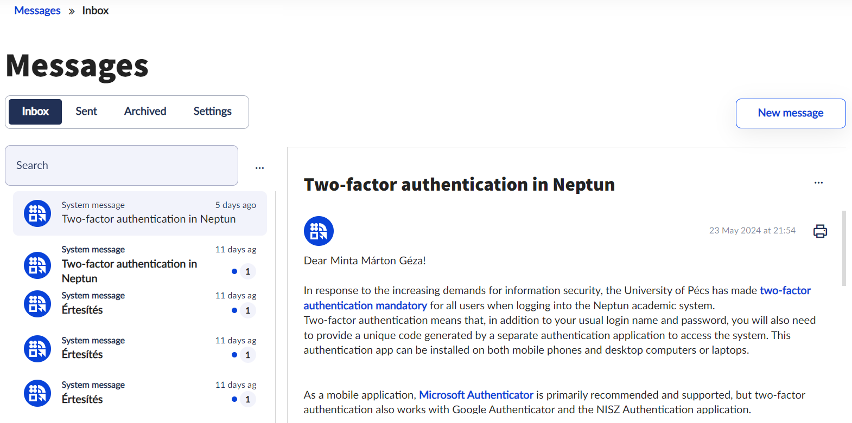Open the Microsoft Authenticator link
The width and height of the screenshot is (852, 423).
(476, 395)
